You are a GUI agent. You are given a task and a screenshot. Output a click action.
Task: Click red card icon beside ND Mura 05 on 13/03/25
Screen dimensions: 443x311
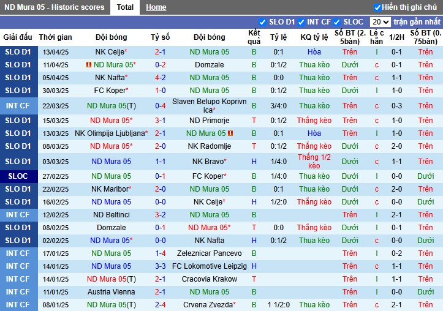(x=230, y=133)
